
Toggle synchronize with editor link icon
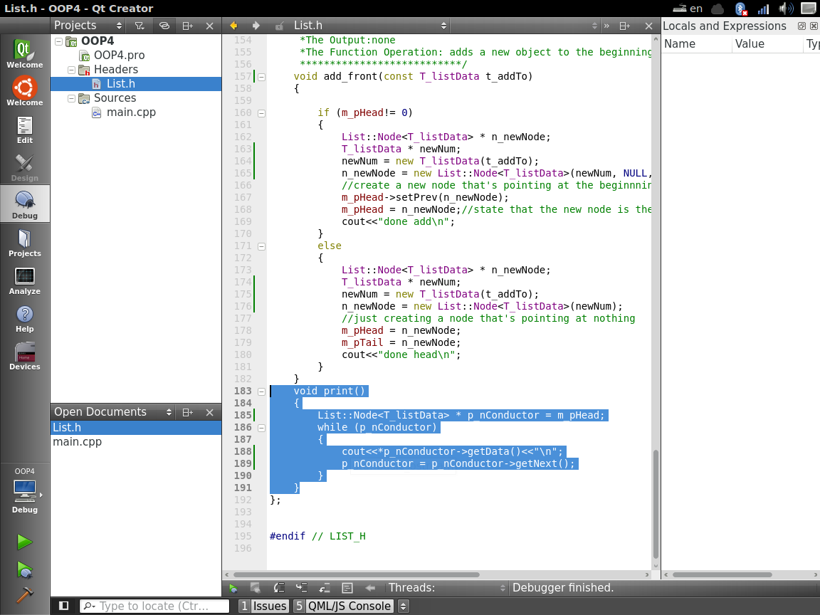click(x=164, y=26)
